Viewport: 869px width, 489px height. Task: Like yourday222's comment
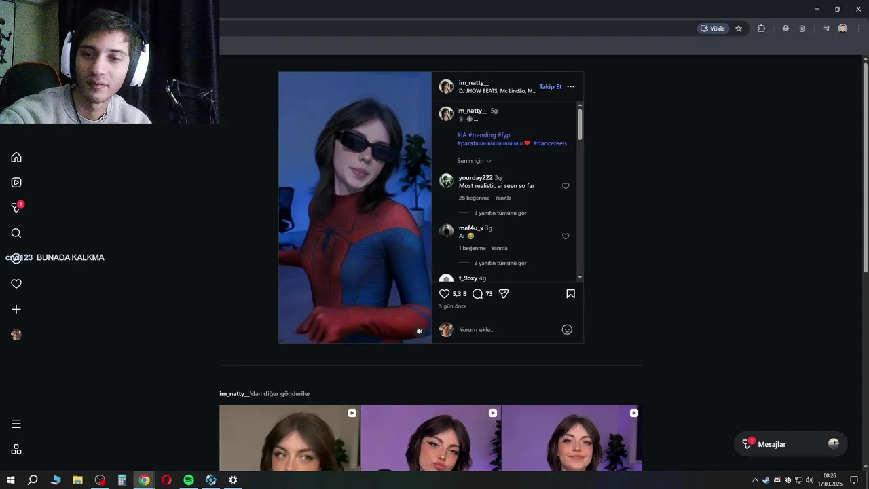(566, 186)
